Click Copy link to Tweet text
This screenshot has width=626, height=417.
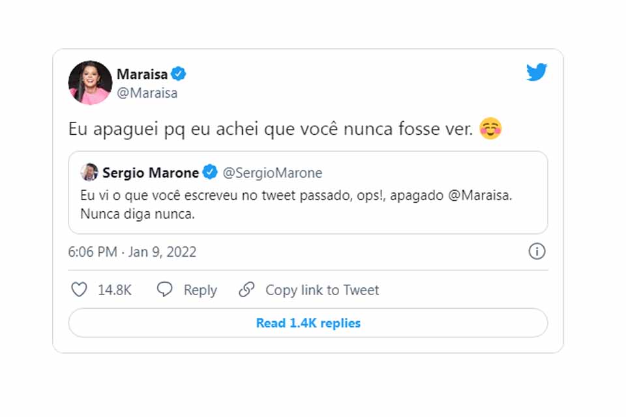pyautogui.click(x=322, y=290)
